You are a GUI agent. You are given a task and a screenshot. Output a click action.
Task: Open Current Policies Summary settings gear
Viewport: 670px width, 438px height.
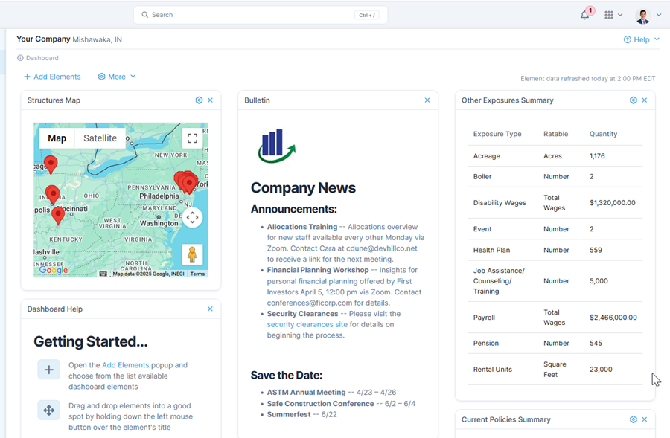[x=634, y=419]
